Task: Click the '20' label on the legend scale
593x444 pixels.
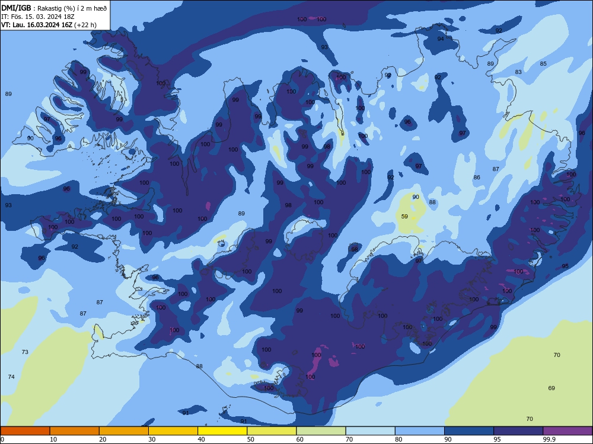Action: tap(103, 439)
